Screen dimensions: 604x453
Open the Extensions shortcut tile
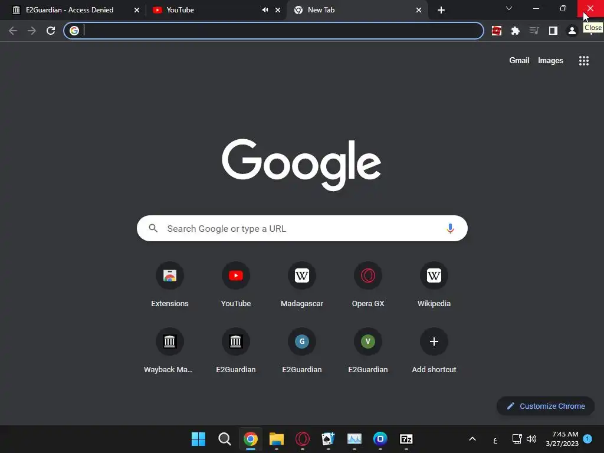(169, 285)
